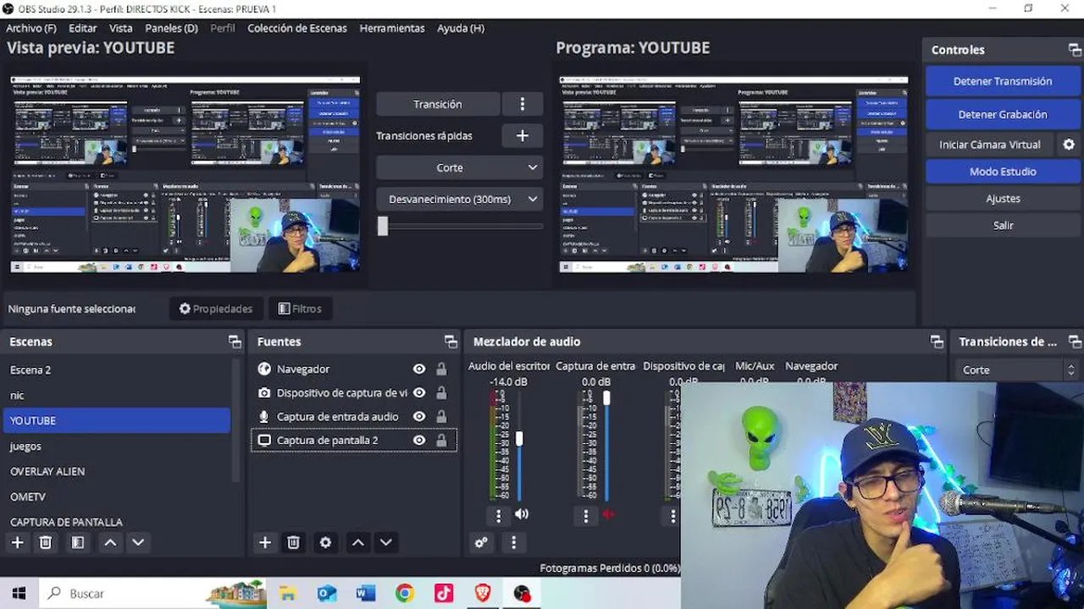1084x609 pixels.
Task: Pop out the Fuentes panel
Action: [451, 342]
